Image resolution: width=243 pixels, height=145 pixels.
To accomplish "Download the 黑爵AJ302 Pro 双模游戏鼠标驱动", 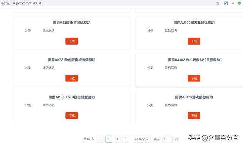I will click(x=194, y=78).
